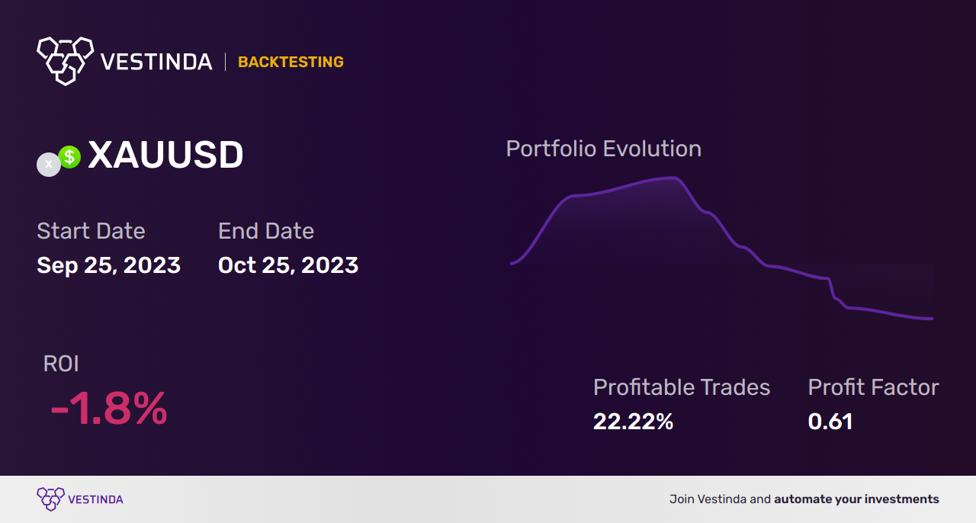
Task: Click the gray X coin icon
Action: (x=49, y=165)
